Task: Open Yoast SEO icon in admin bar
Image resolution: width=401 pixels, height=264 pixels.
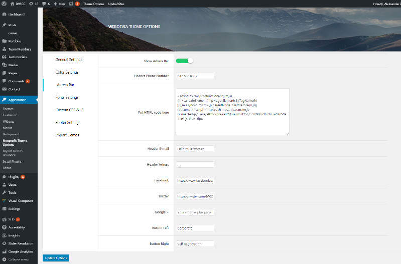Action: pos(71,4)
